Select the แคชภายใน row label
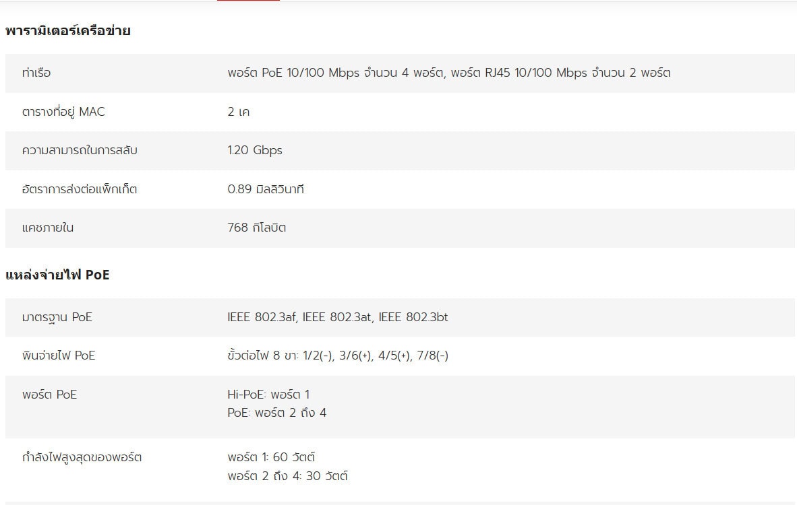Viewport: 797px width, 505px height. (x=48, y=228)
